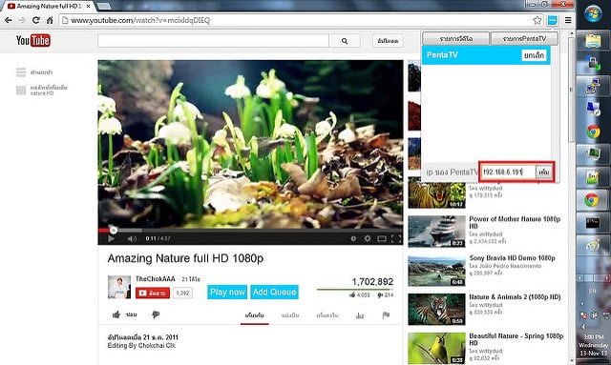Click the ยกเลิก button in the PentaTV header
The width and height of the screenshot is (611, 365).
pos(534,55)
